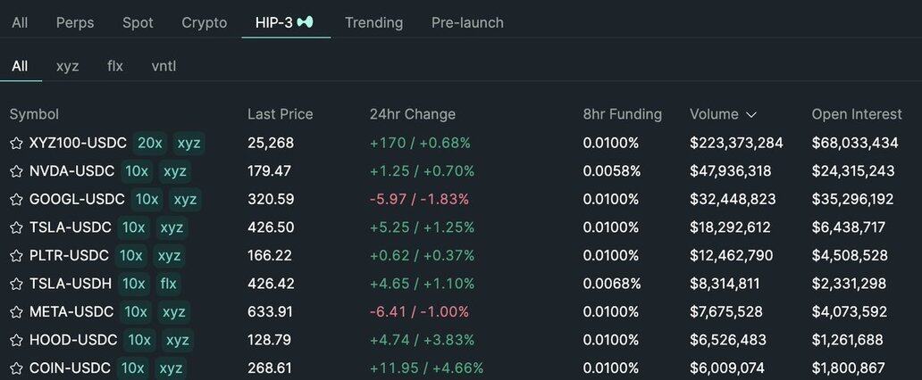922x380 pixels.
Task: Click the flx tag on TSLA-USDH
Action: [x=168, y=285]
